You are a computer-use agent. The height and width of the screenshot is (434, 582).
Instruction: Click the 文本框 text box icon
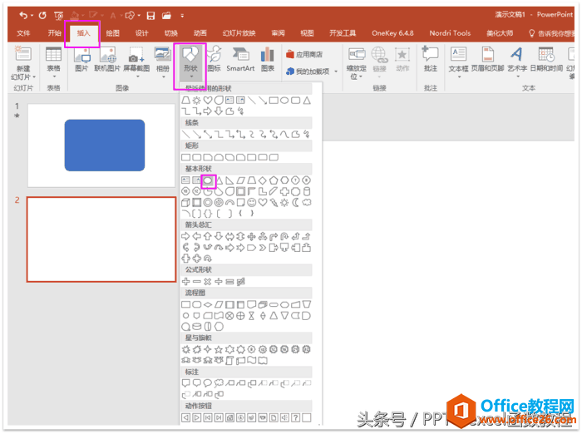pyautogui.click(x=458, y=57)
